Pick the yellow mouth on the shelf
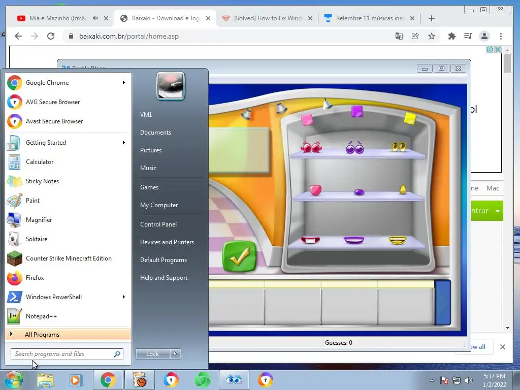Image resolution: width=520 pixels, height=390 pixels. [x=398, y=240]
